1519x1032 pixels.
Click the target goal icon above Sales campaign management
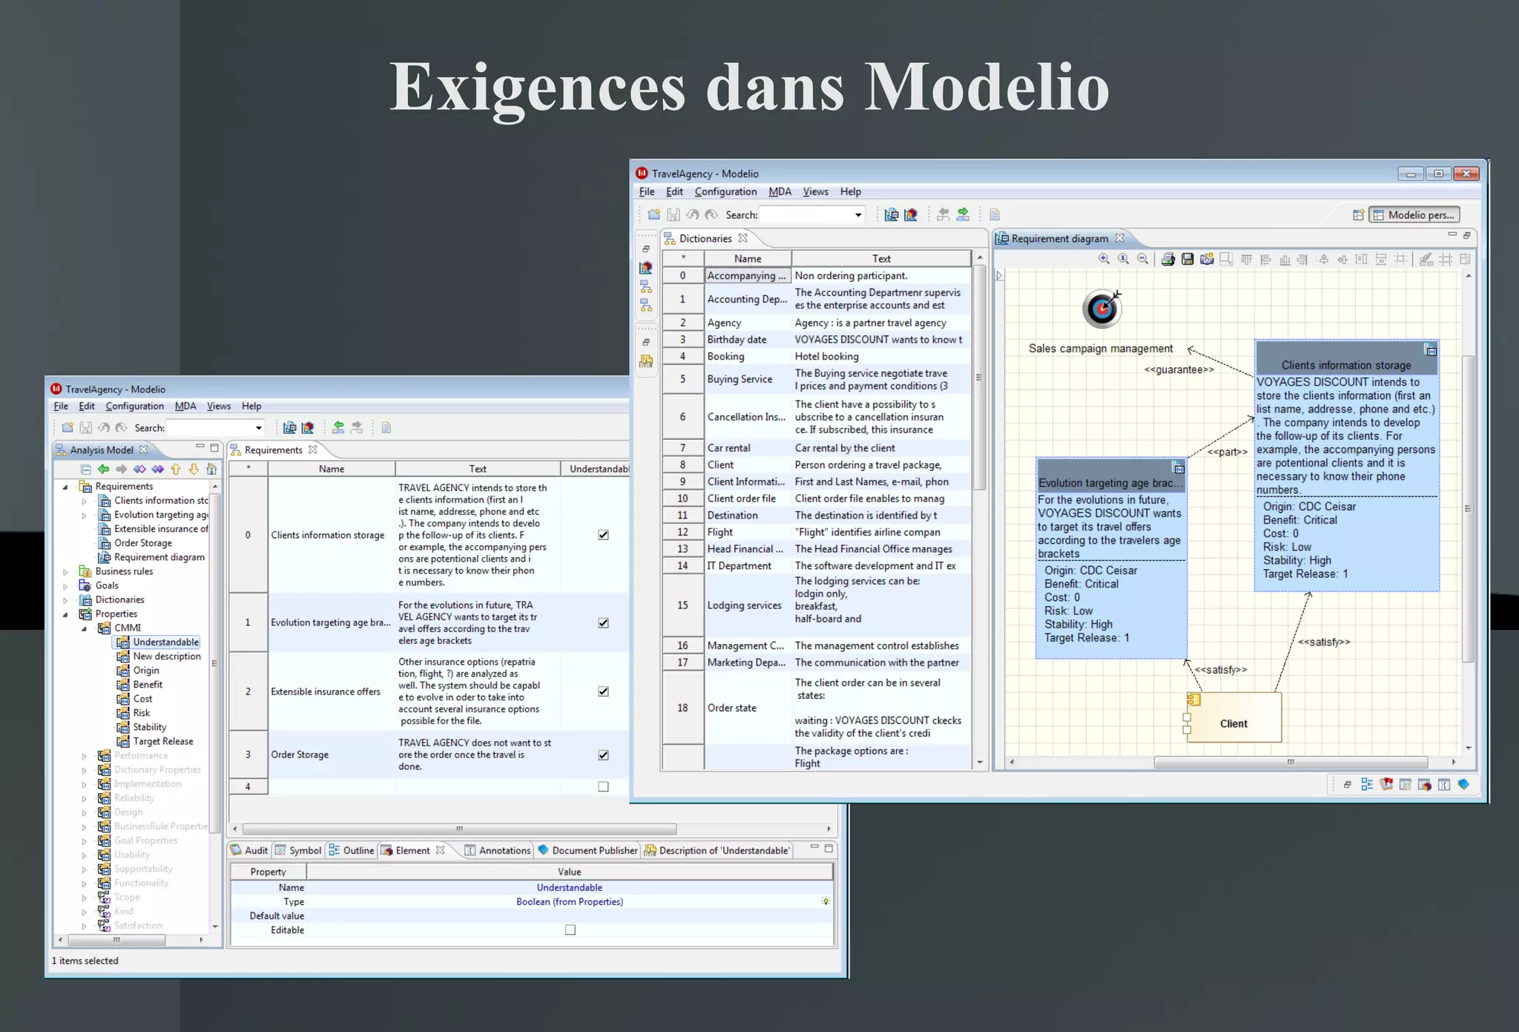(x=1102, y=309)
